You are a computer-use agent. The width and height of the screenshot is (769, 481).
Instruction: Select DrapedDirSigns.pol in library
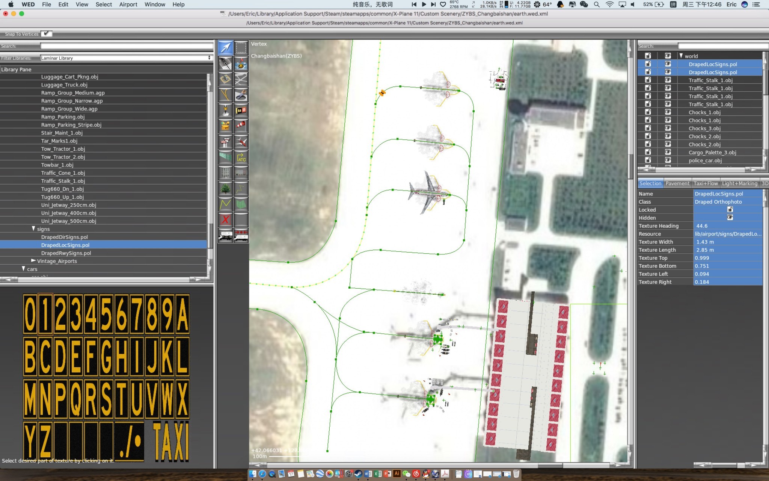coord(65,237)
